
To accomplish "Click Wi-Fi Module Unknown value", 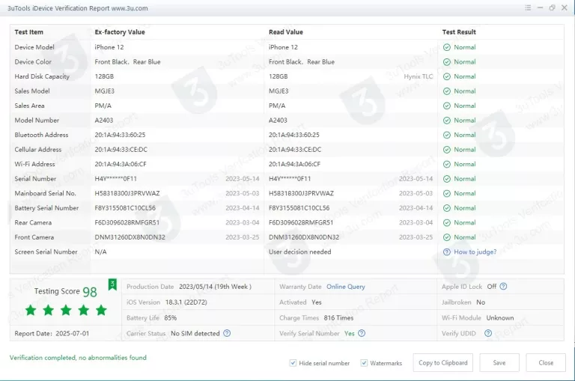I will point(500,318).
